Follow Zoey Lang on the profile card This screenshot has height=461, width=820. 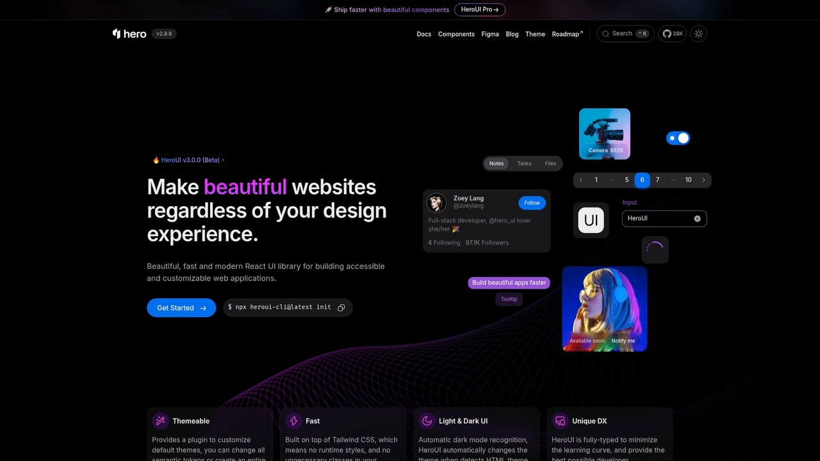[x=531, y=202]
